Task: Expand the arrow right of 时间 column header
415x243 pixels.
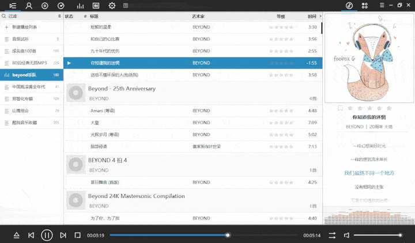Action: click(320, 16)
